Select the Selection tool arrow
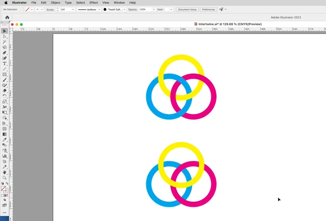326x221 pixels. click(x=5, y=31)
